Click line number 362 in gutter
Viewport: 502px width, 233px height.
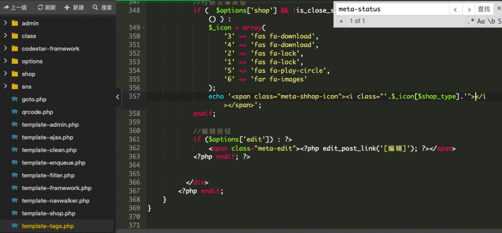(x=134, y=148)
